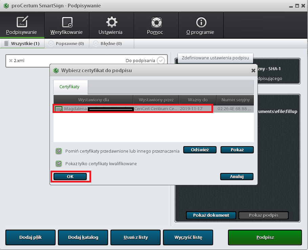This screenshot has height=250, width=308.
Task: Click the 2019-11-17 expiry date cell
Action: pos(191,109)
